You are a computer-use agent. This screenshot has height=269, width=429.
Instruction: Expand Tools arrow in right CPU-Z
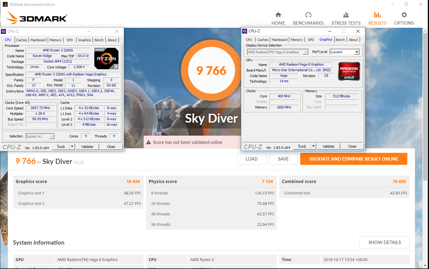pos(313,146)
